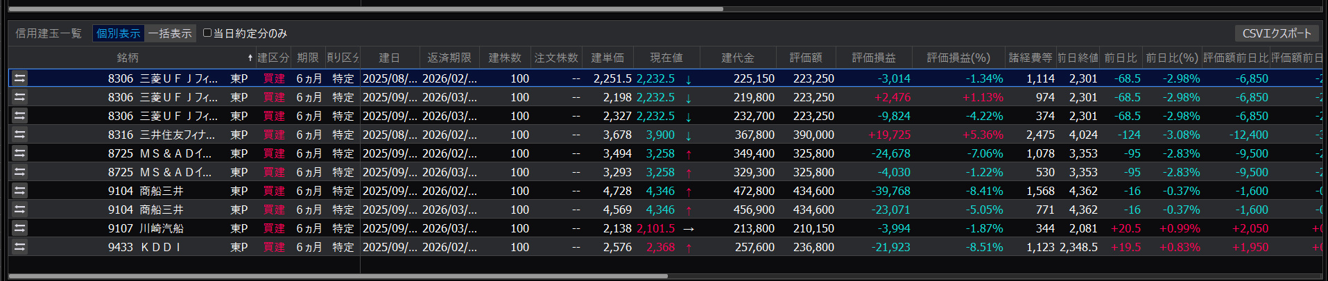Image resolution: width=1328 pixels, height=281 pixels.
Task: Click the action icon for 9107 川崎汽船 row
Action: click(19, 228)
